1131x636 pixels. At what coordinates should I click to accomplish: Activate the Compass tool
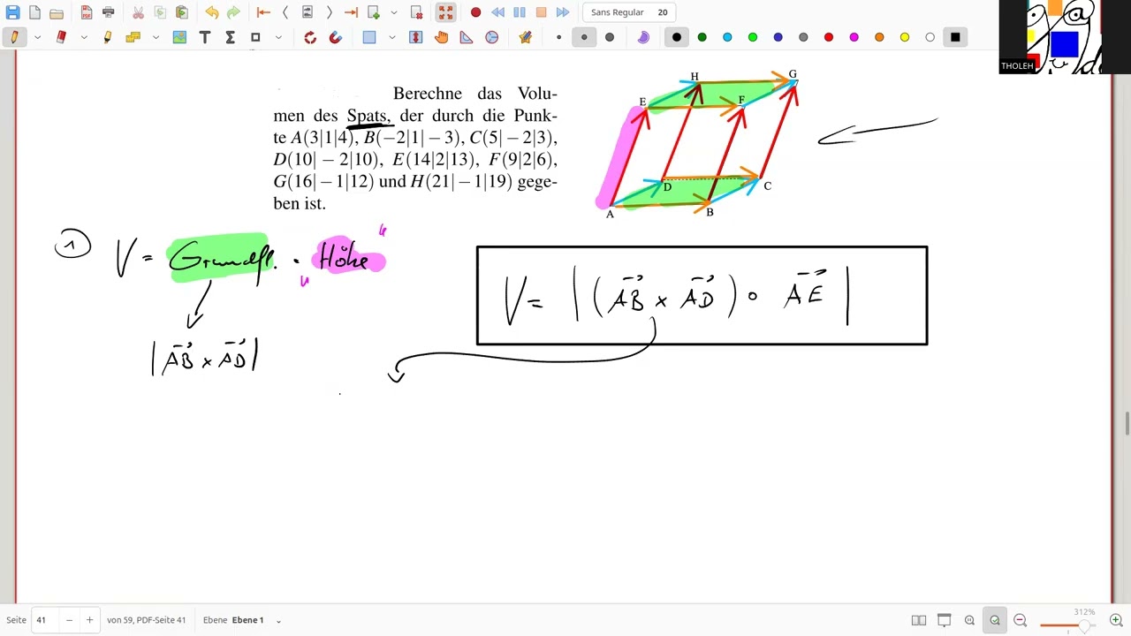pyautogui.click(x=492, y=37)
